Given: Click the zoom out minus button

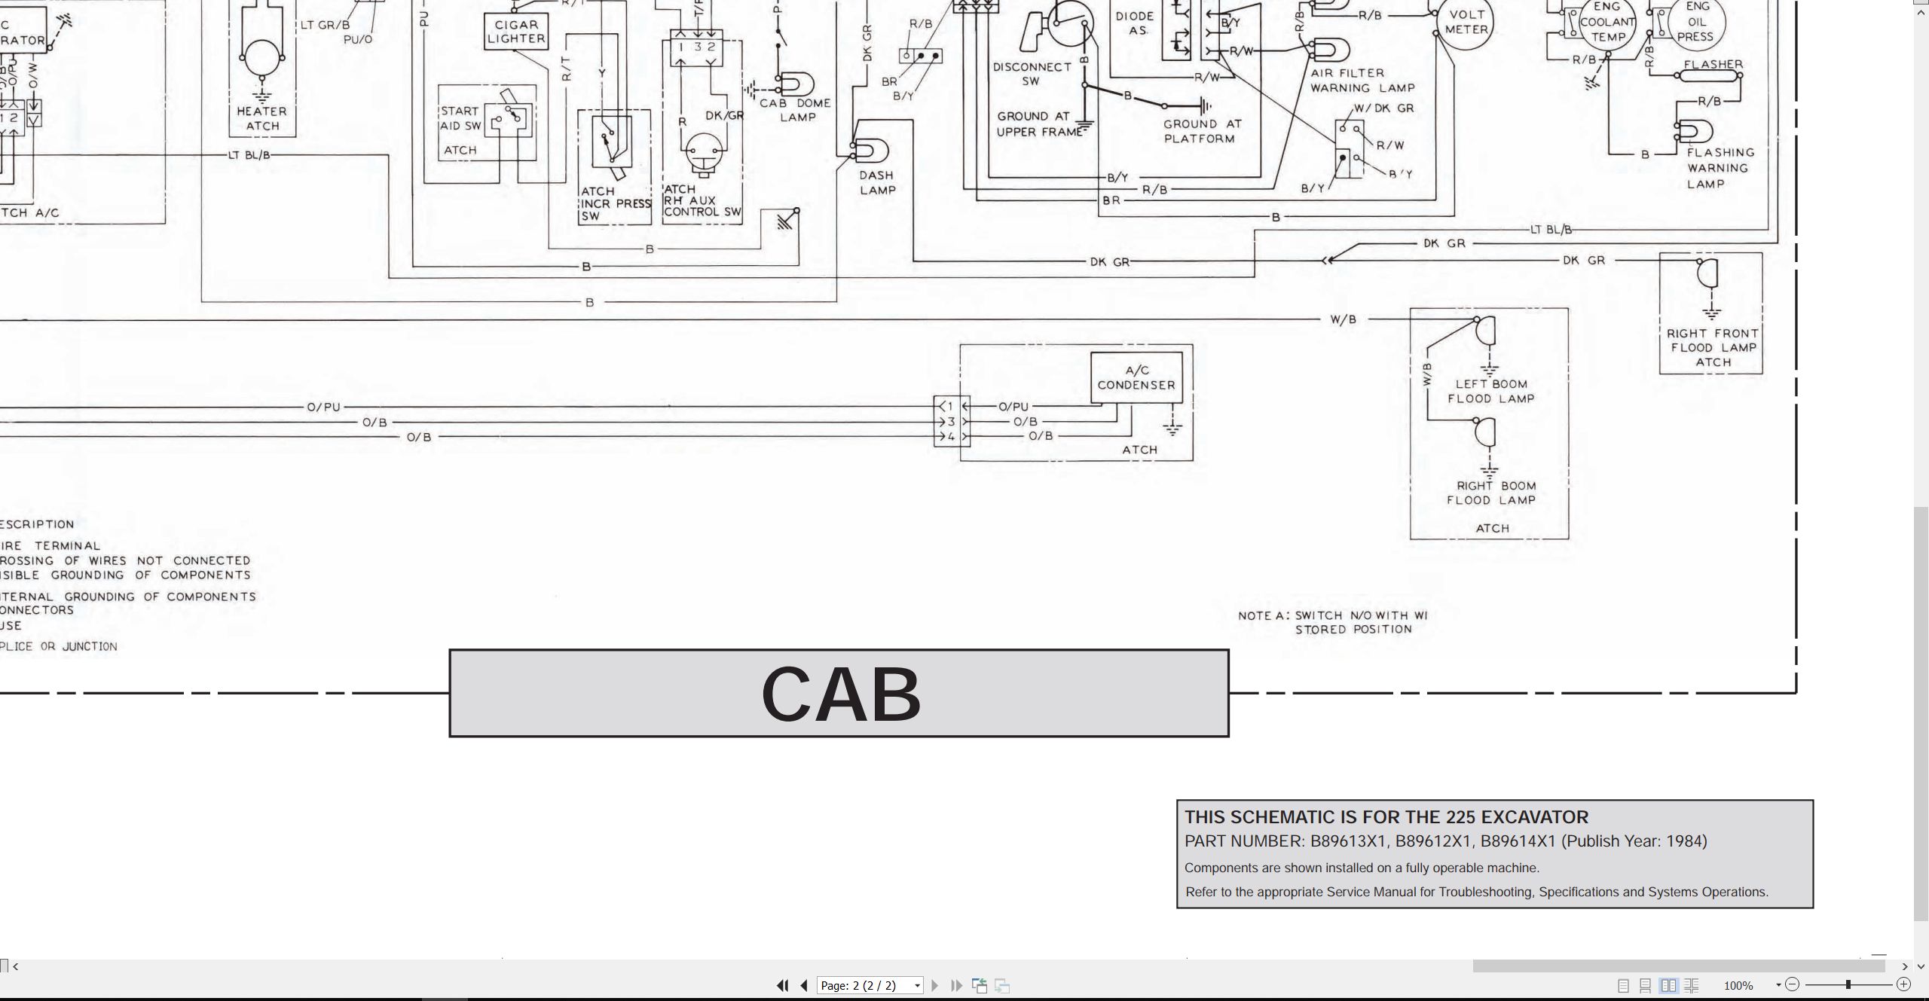Looking at the screenshot, I should click(1793, 984).
